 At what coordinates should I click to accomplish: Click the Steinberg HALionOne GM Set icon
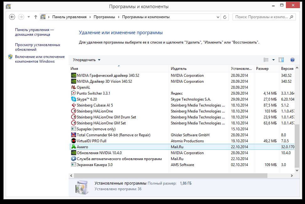point(74,123)
